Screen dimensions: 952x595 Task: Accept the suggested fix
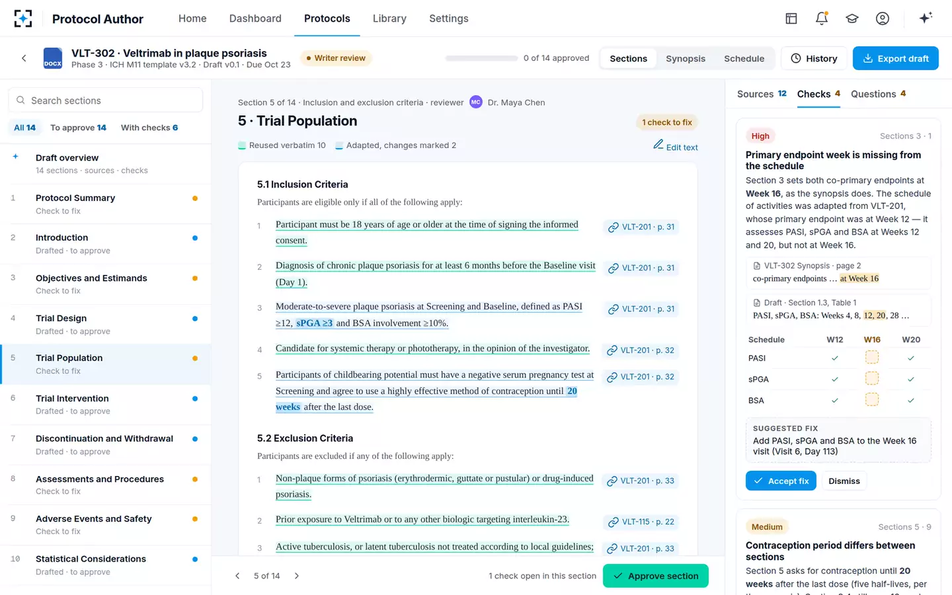781,481
